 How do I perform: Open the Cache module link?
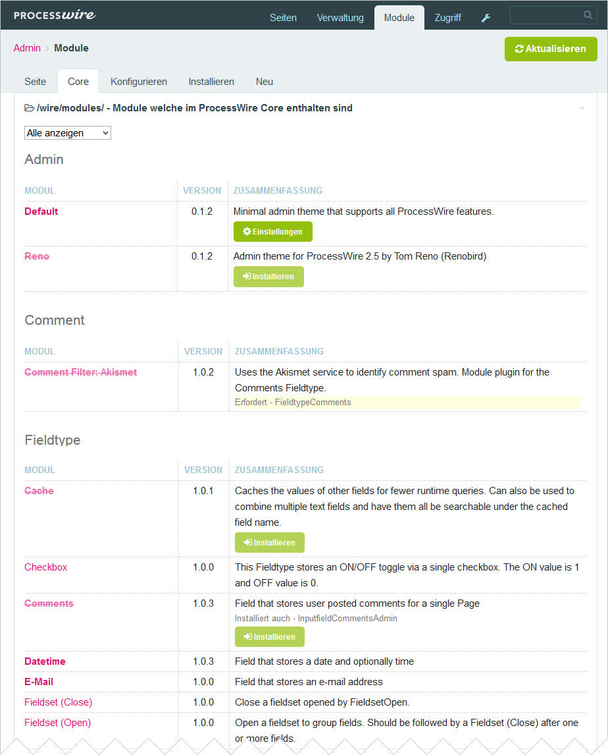click(39, 491)
